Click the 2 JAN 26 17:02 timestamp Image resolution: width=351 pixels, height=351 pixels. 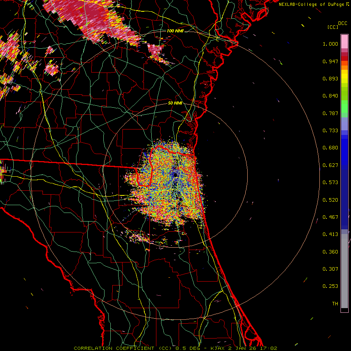click(253, 348)
